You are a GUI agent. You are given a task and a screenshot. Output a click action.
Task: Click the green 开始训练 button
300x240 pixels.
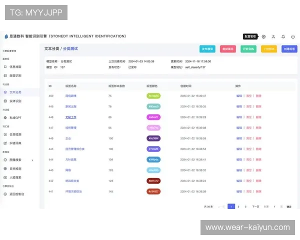tap(248, 49)
